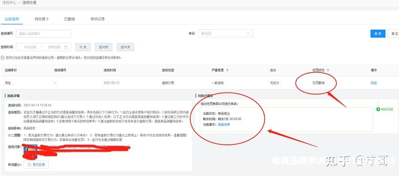This screenshot has width=399, height=177.
Task: Collapse the row details via 收起 link
Action: pos(373,83)
